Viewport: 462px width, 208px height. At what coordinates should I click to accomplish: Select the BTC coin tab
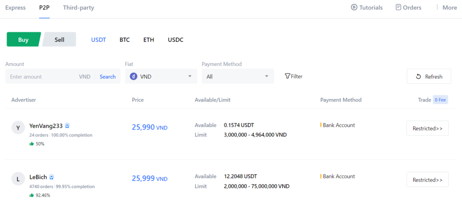[125, 40]
